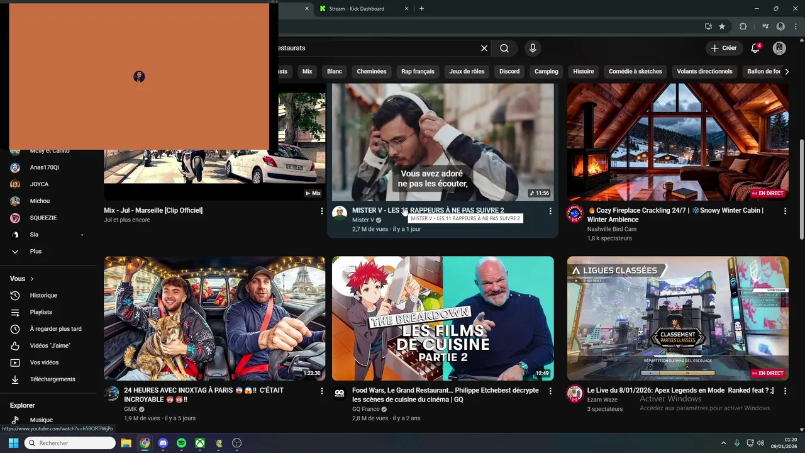This screenshot has width=805, height=453.
Task: Open options menu for 24 HEURES AVEC INOXTAG
Action: (321, 391)
